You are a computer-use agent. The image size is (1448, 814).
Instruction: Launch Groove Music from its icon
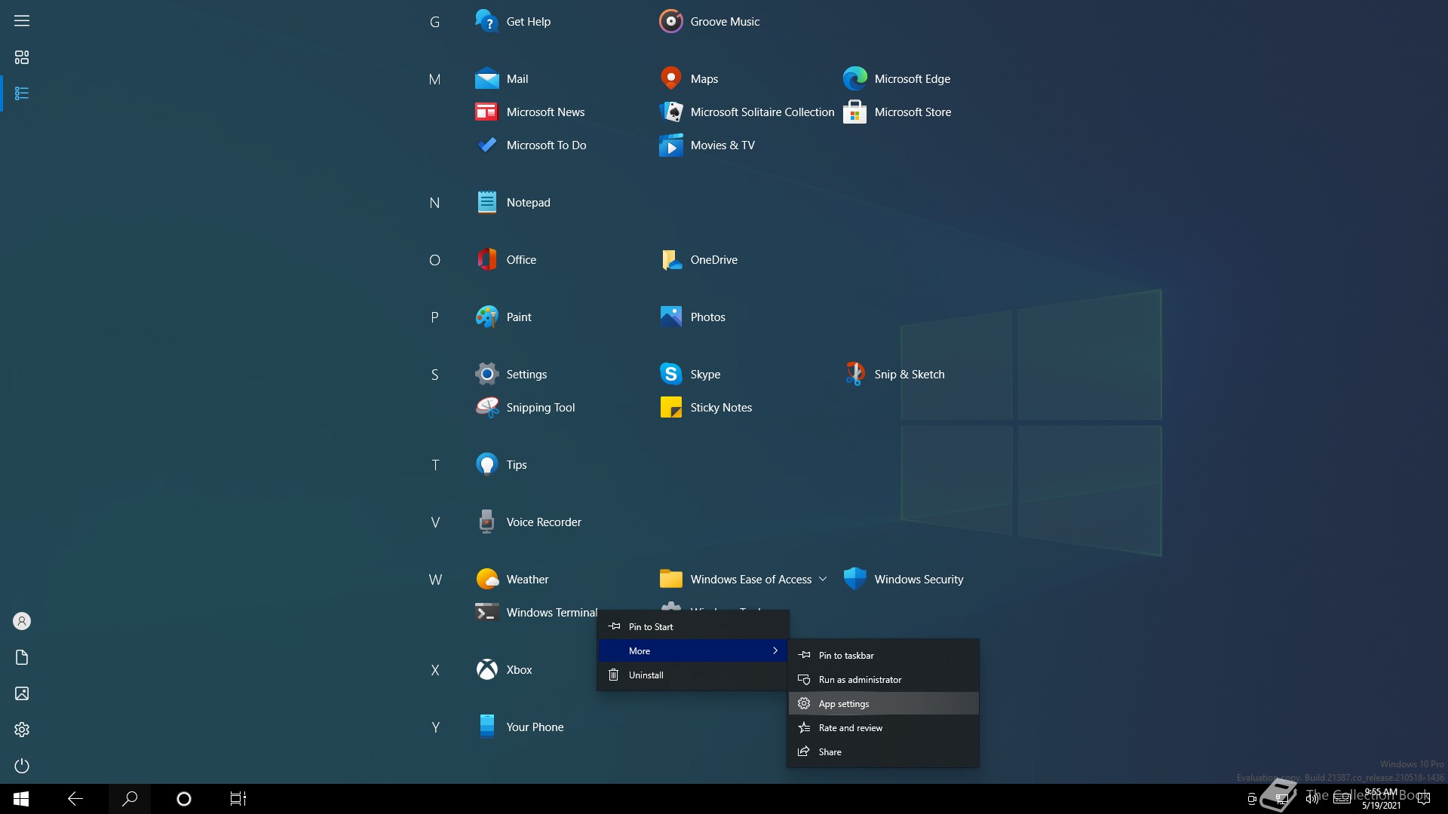670,21
